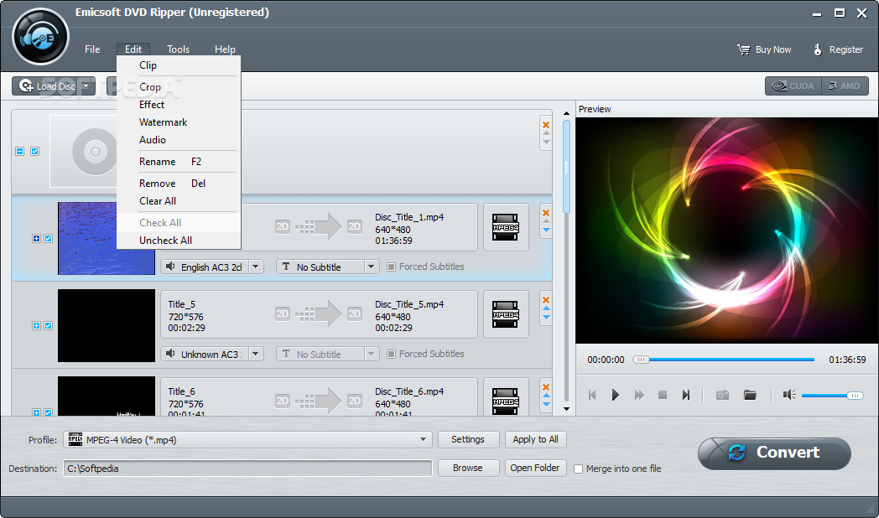Uncheck the Disc_Title_1 row checkbox
The height and width of the screenshot is (518, 879).
tap(48, 239)
